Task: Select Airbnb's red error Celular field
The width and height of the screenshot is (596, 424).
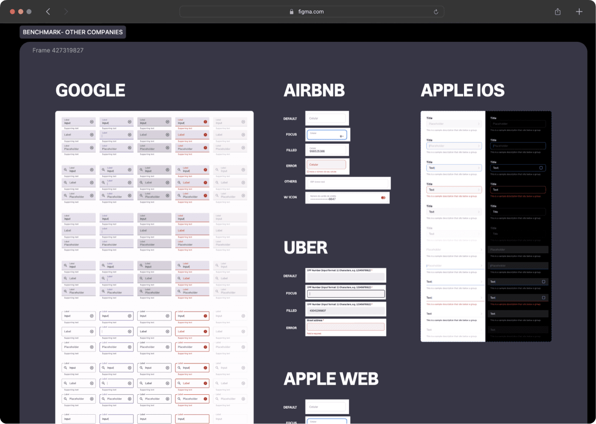Action: point(327,164)
